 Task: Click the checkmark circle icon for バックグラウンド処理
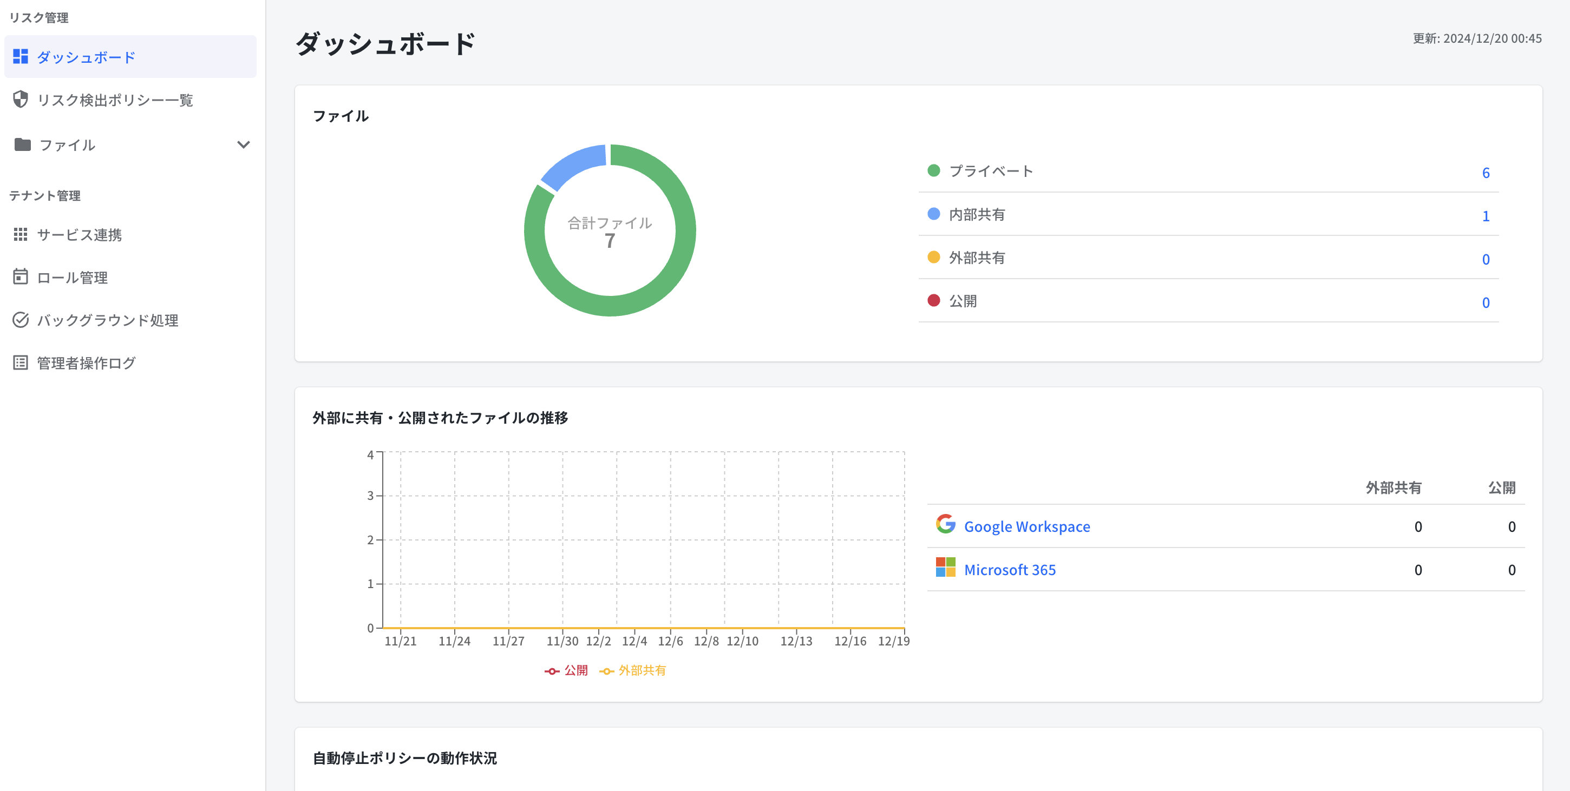(x=21, y=320)
